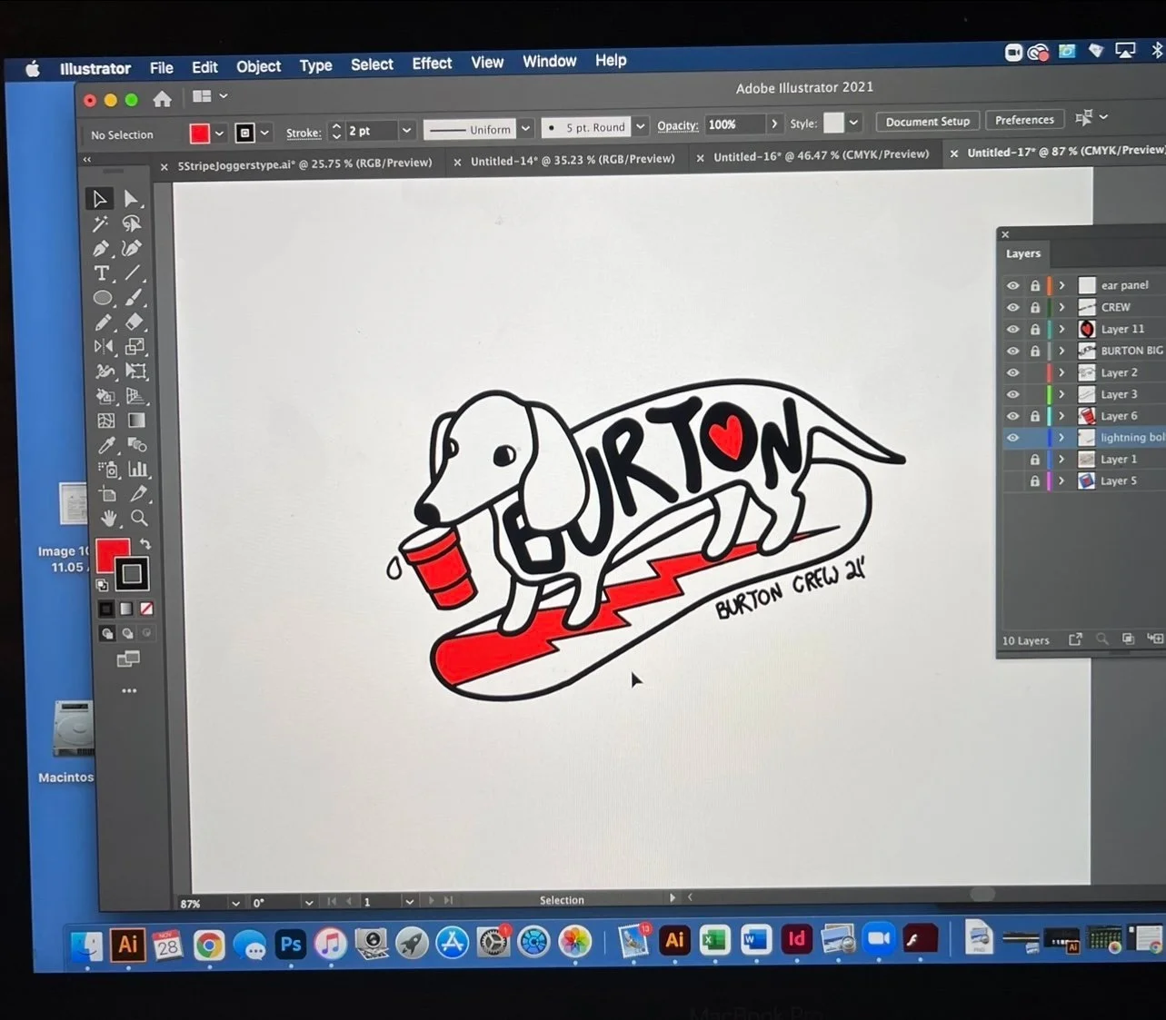Screen dimensions: 1166x1020
Task: Hide the lightning bolt layer
Action: 1012,438
